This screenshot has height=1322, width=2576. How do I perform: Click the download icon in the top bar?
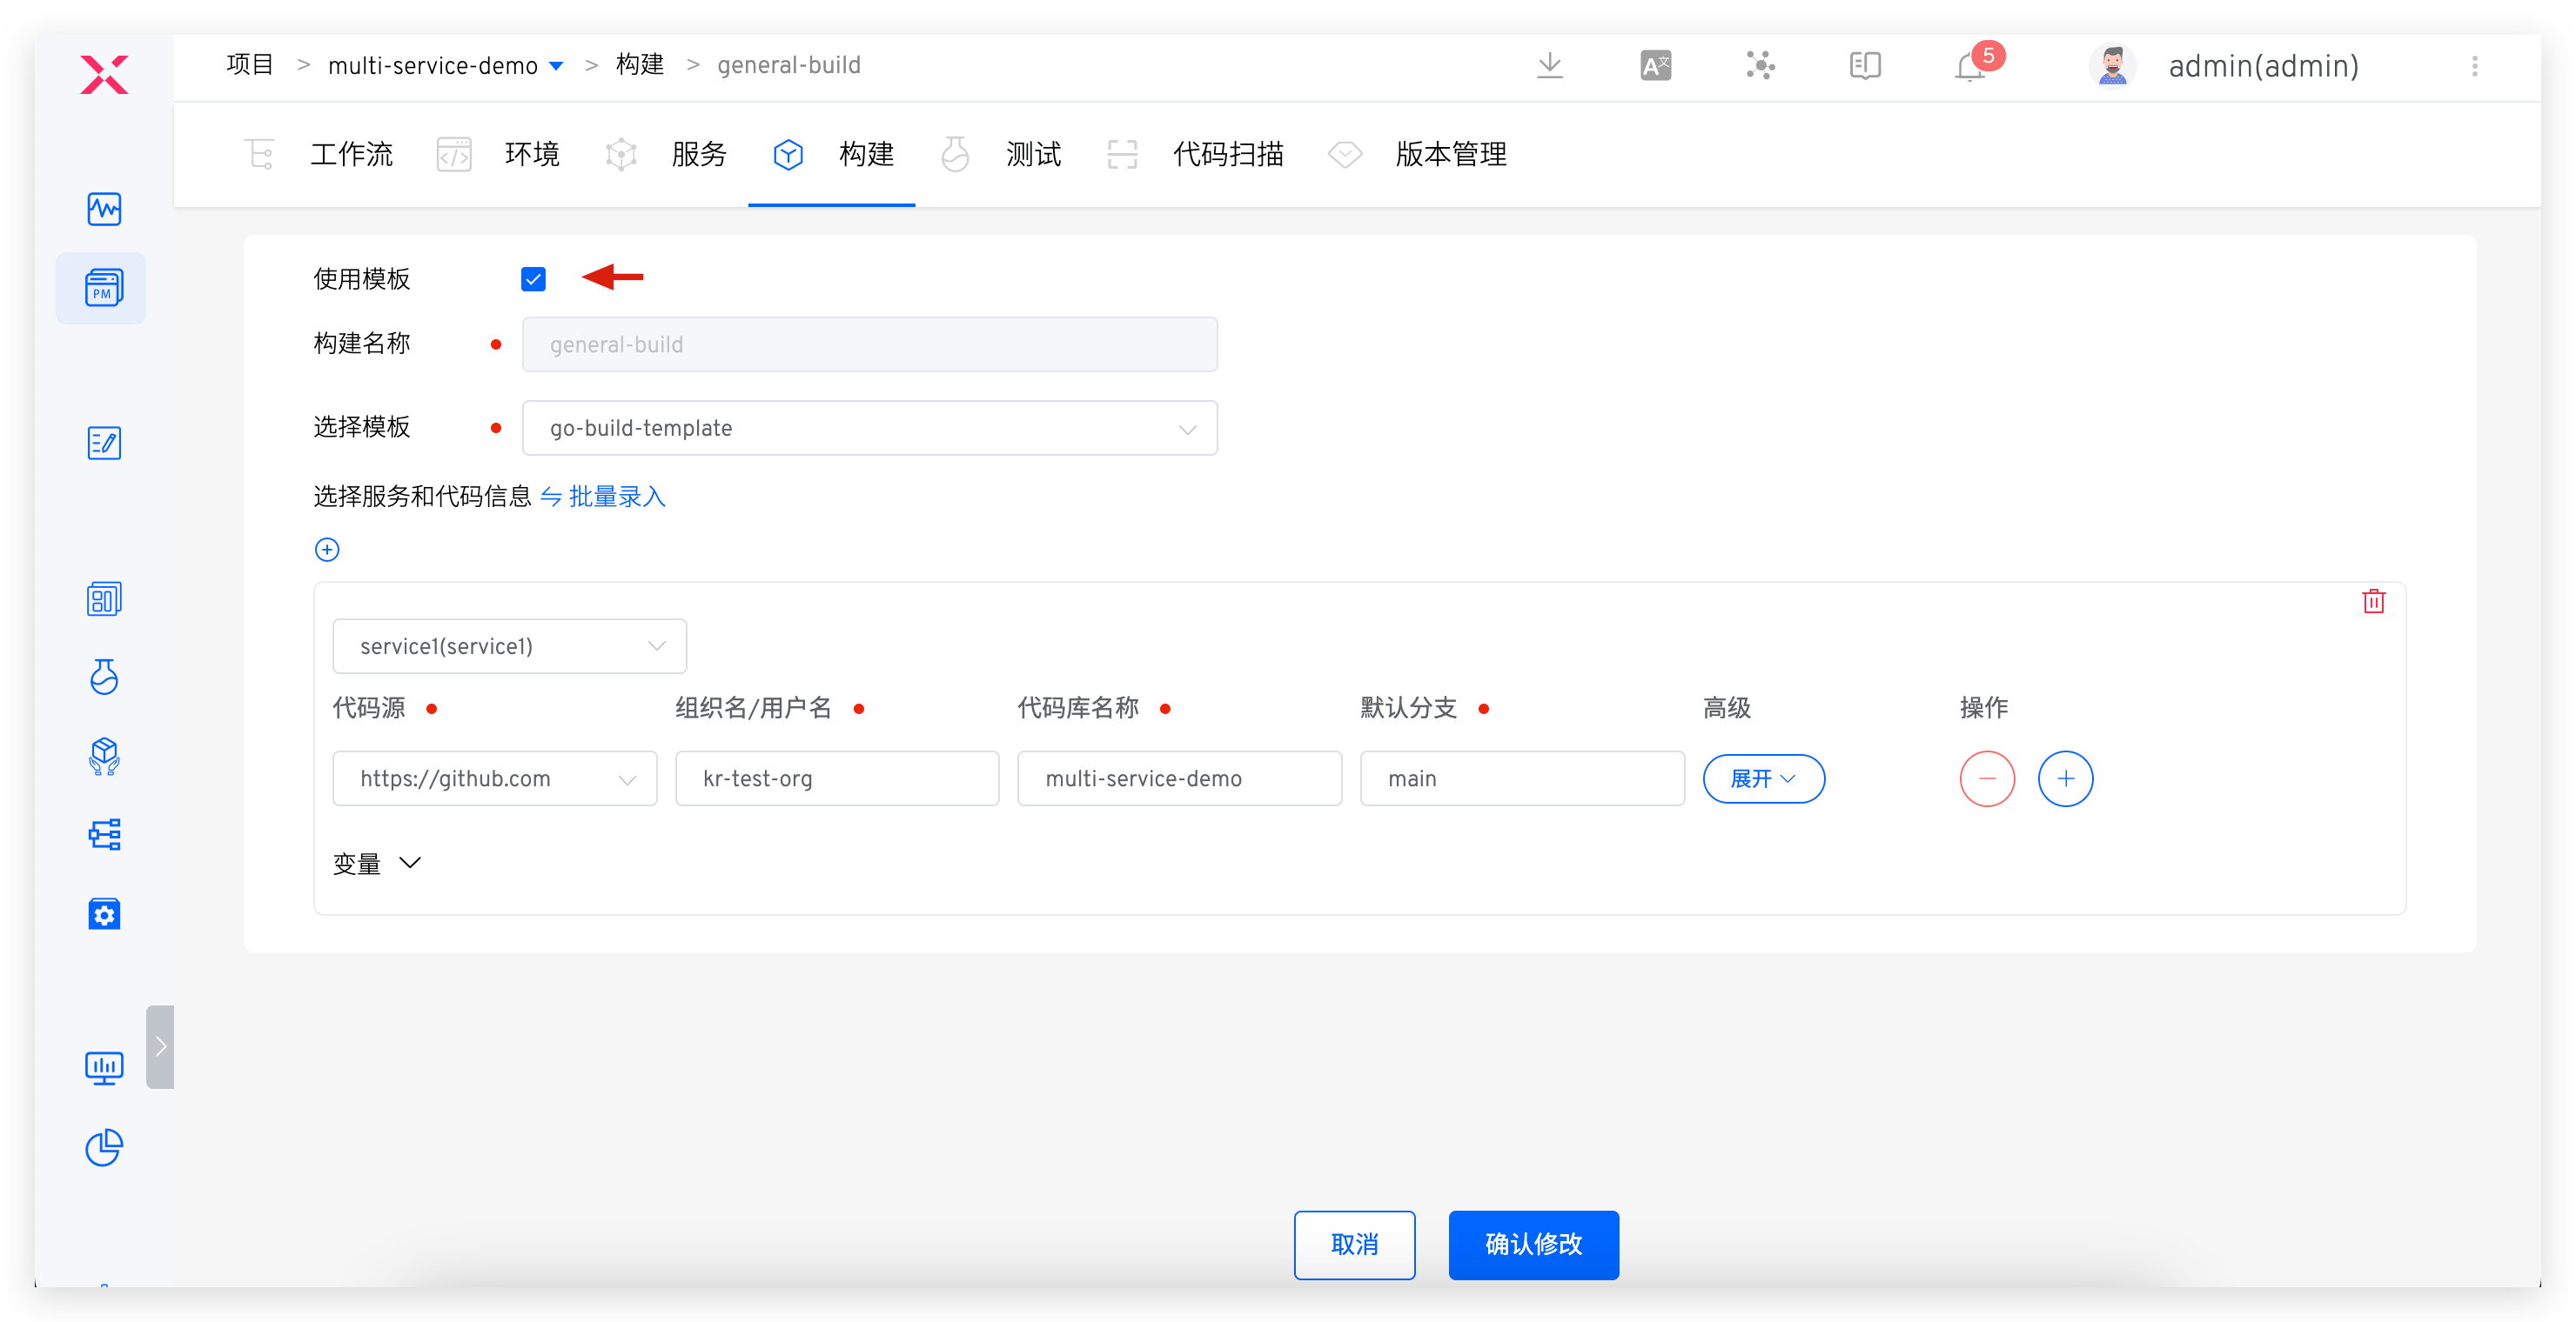pos(1550,65)
